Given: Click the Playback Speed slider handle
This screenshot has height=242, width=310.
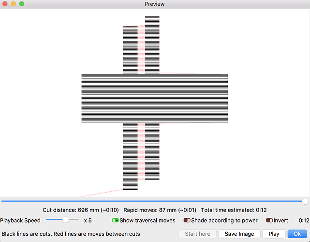Looking at the screenshot, I should [x=65, y=219].
